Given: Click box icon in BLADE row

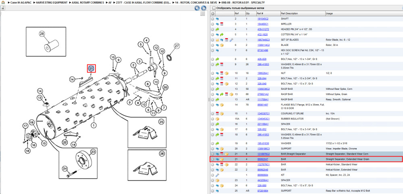Looking at the screenshot, I should (x=222, y=45).
